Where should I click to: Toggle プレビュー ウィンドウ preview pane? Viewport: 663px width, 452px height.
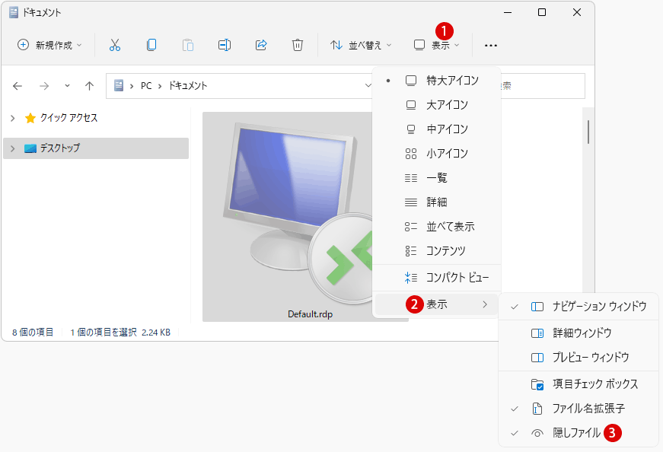[x=579, y=358]
